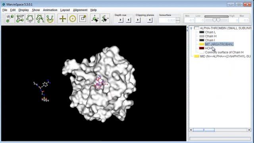Click the Chain I black color swatch
Image resolution: width=254 pixels, height=143 pixels.
[202, 40]
